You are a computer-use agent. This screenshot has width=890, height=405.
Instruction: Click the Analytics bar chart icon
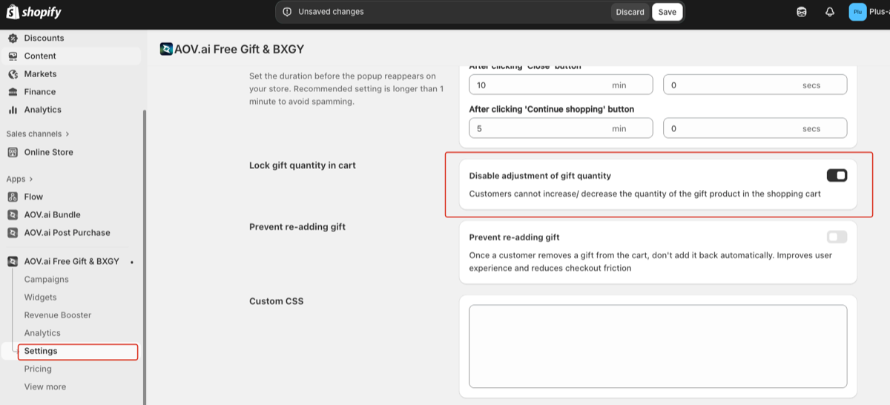[x=12, y=109]
